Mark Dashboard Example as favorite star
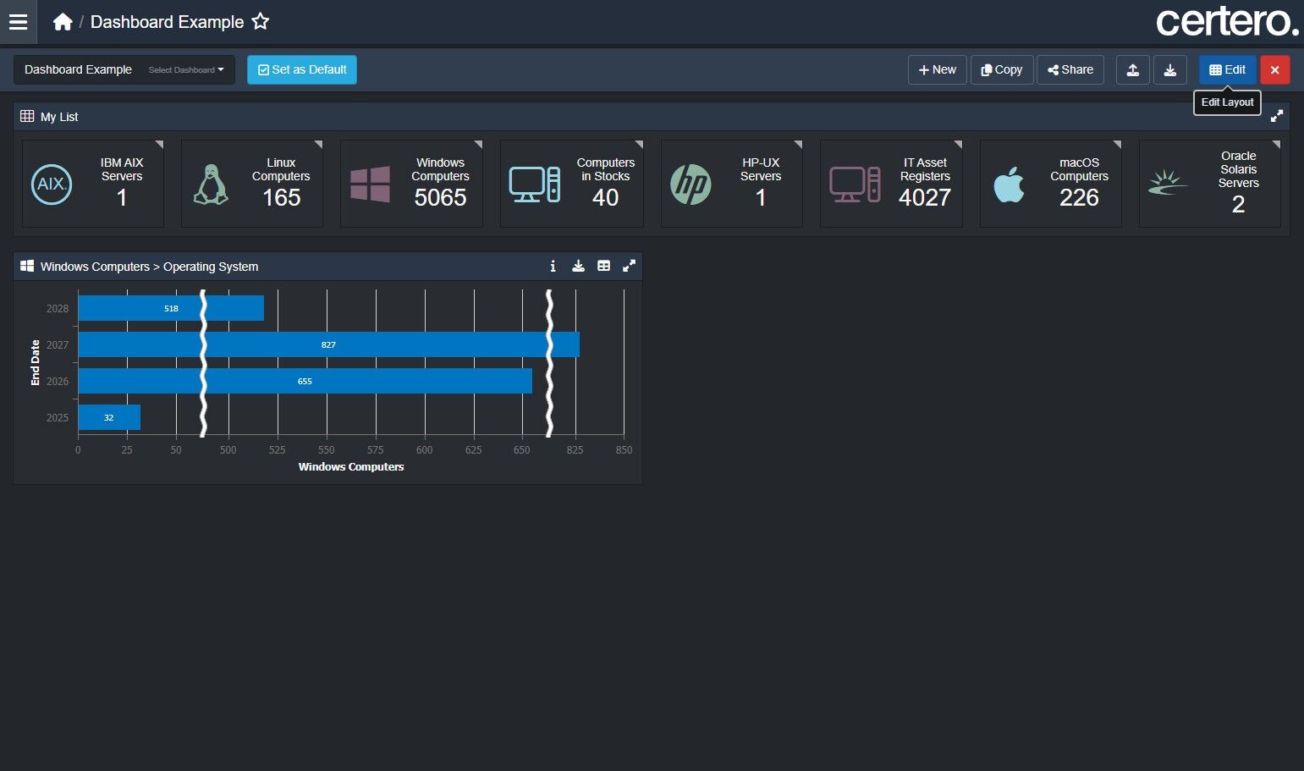1304x771 pixels. 261,22
